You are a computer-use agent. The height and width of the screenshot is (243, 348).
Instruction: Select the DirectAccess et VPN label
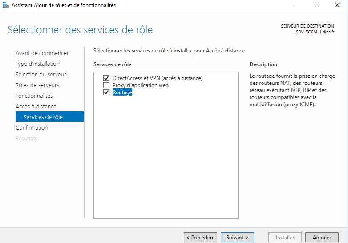coord(157,78)
